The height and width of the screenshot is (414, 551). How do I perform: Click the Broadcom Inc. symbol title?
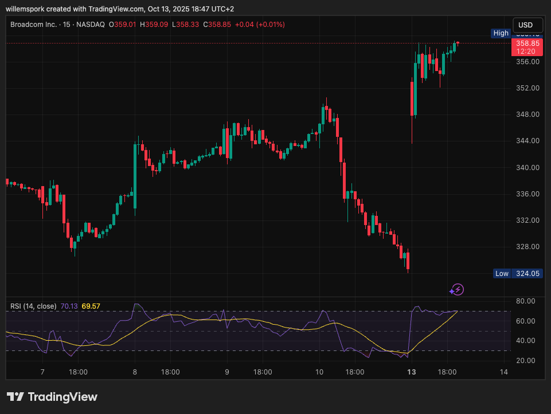[34, 25]
